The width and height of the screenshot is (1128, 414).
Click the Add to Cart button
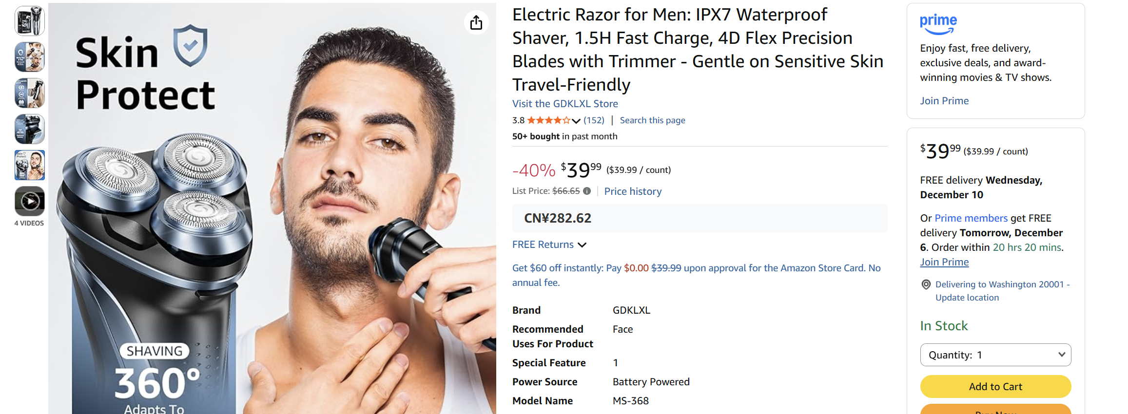click(x=995, y=386)
